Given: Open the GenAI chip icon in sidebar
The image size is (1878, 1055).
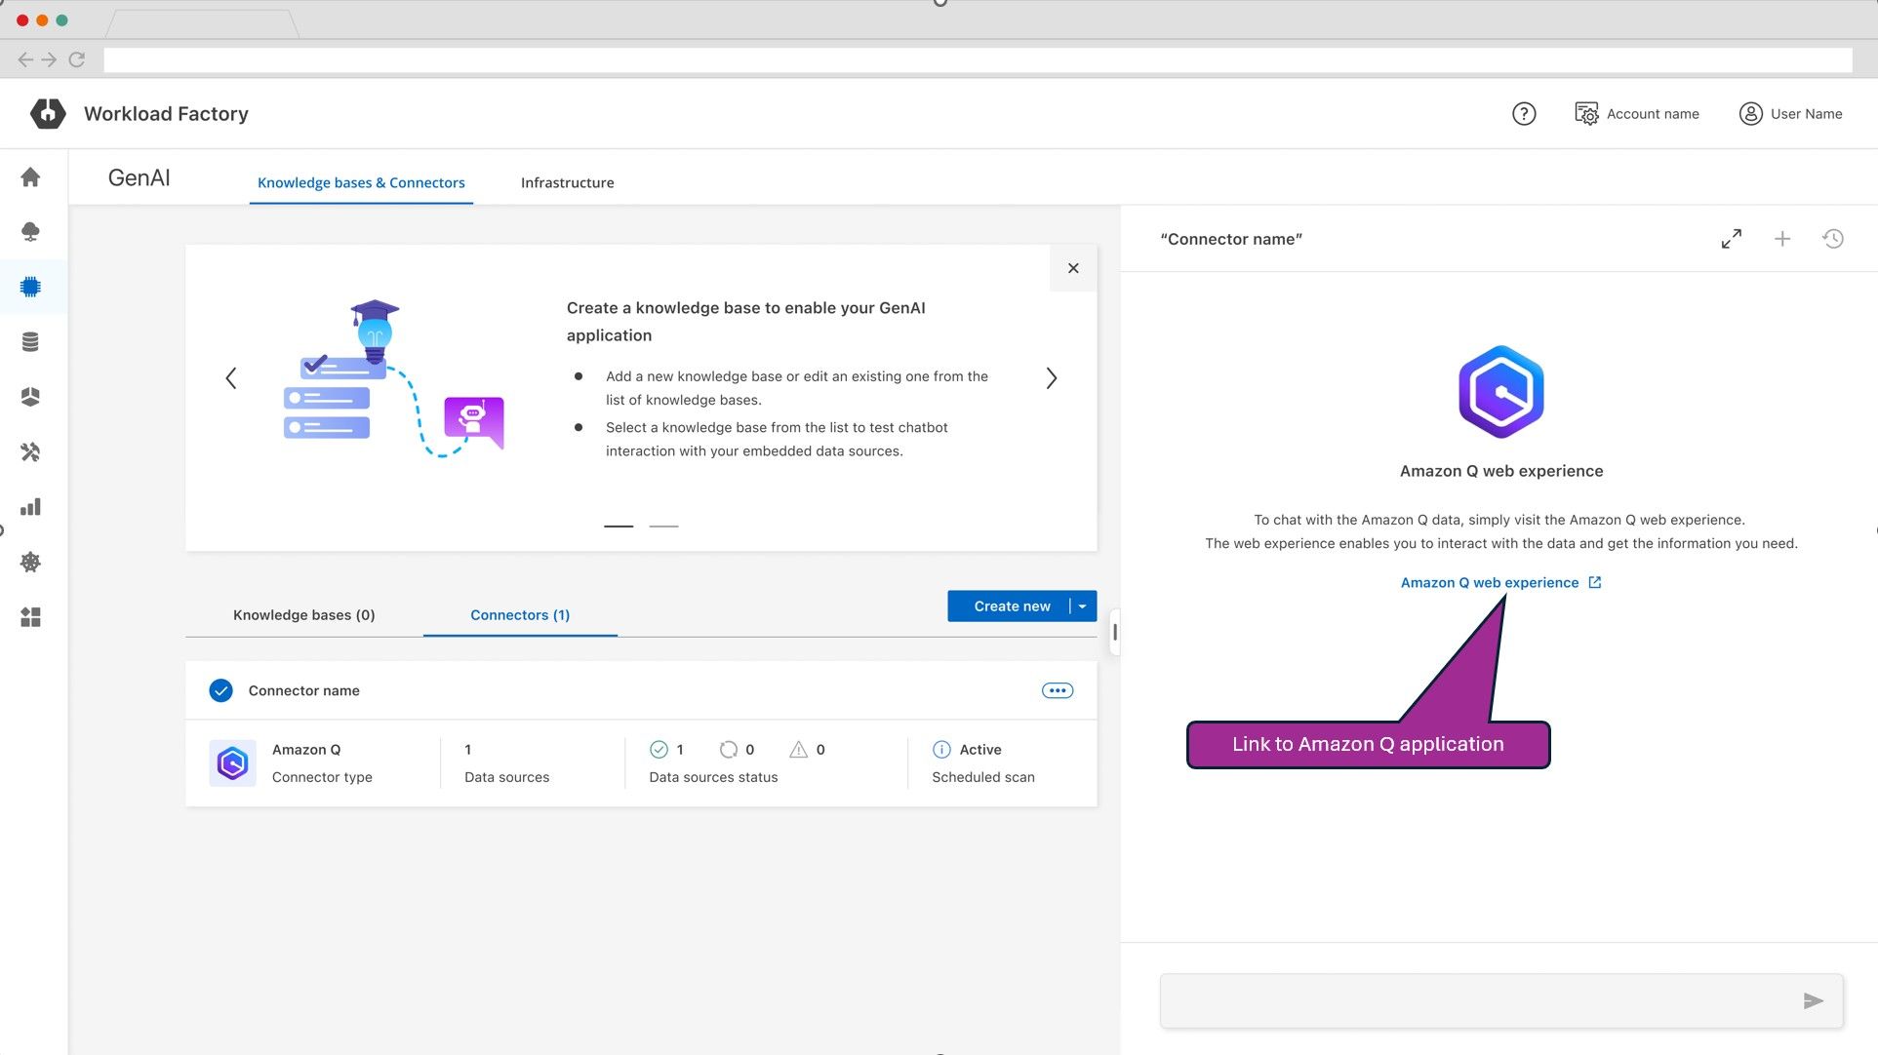Looking at the screenshot, I should (x=30, y=287).
